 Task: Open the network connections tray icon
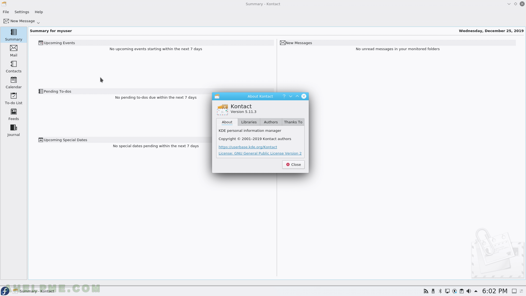[447, 291]
